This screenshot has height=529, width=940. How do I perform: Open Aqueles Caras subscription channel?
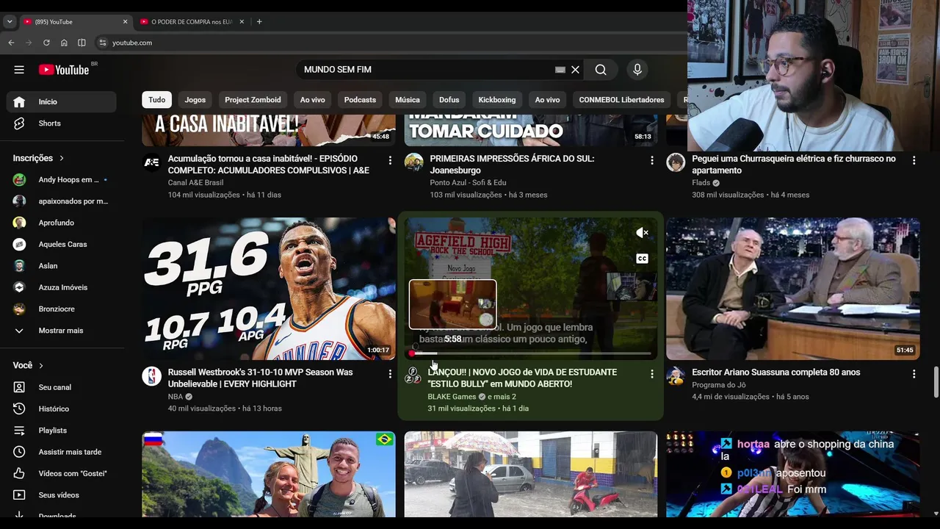[x=61, y=245]
